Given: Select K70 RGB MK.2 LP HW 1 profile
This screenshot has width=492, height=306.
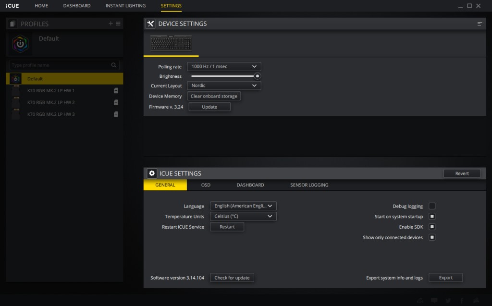Looking at the screenshot, I should [64, 91].
